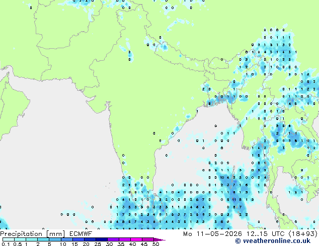Viewport: 319px width, 246px height.
Task: Click the 0.5–1 mm legend swatch
Action: (x=20, y=239)
